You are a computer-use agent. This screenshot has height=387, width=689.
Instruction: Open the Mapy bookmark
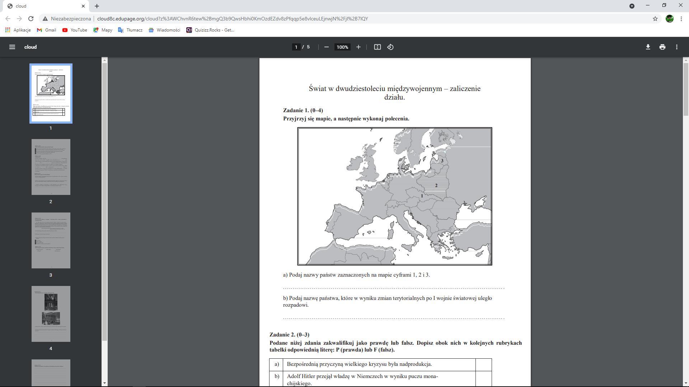pyautogui.click(x=103, y=30)
